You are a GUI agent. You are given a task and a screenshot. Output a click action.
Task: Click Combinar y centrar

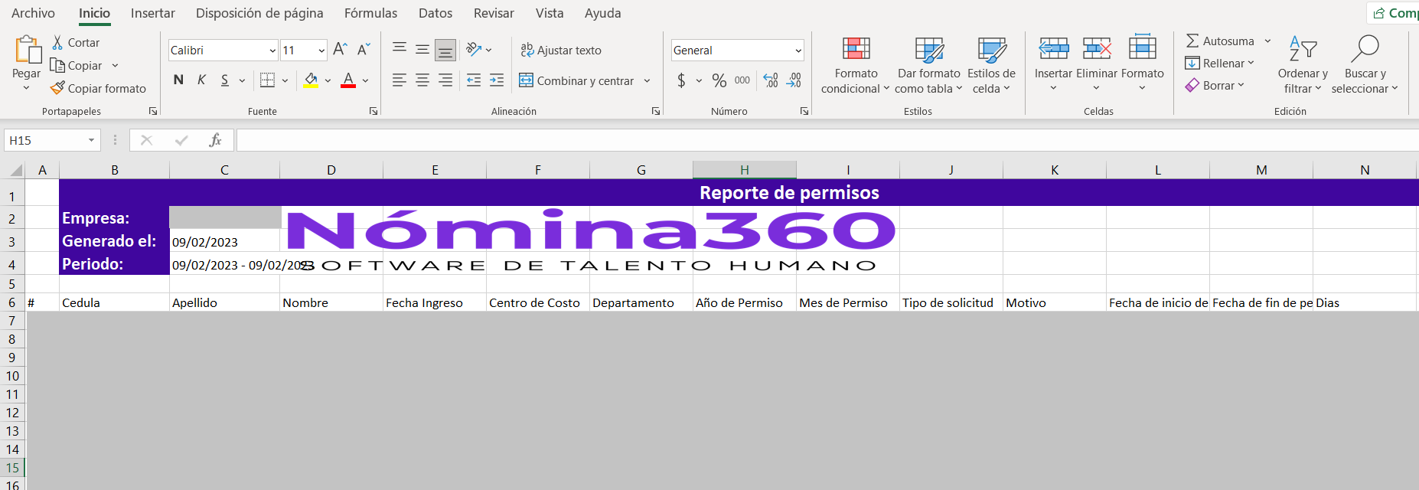point(576,80)
